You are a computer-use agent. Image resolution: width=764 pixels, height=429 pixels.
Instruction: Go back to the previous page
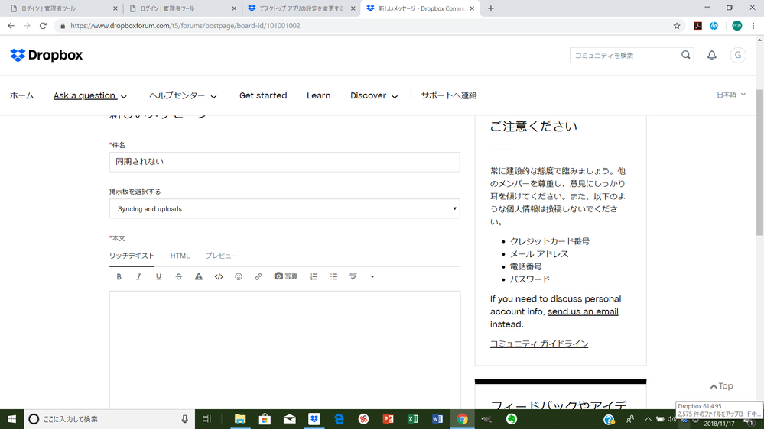click(11, 26)
